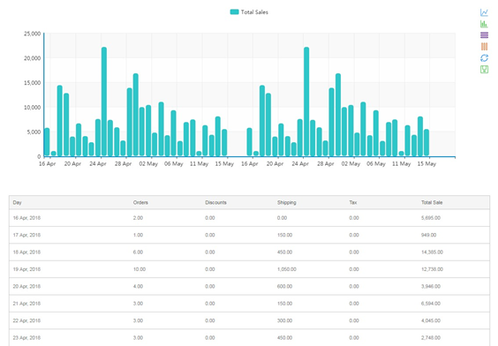498x346 pixels.
Task: Click orders value 1.00 for 17 Apr
Action: pyautogui.click(x=138, y=235)
